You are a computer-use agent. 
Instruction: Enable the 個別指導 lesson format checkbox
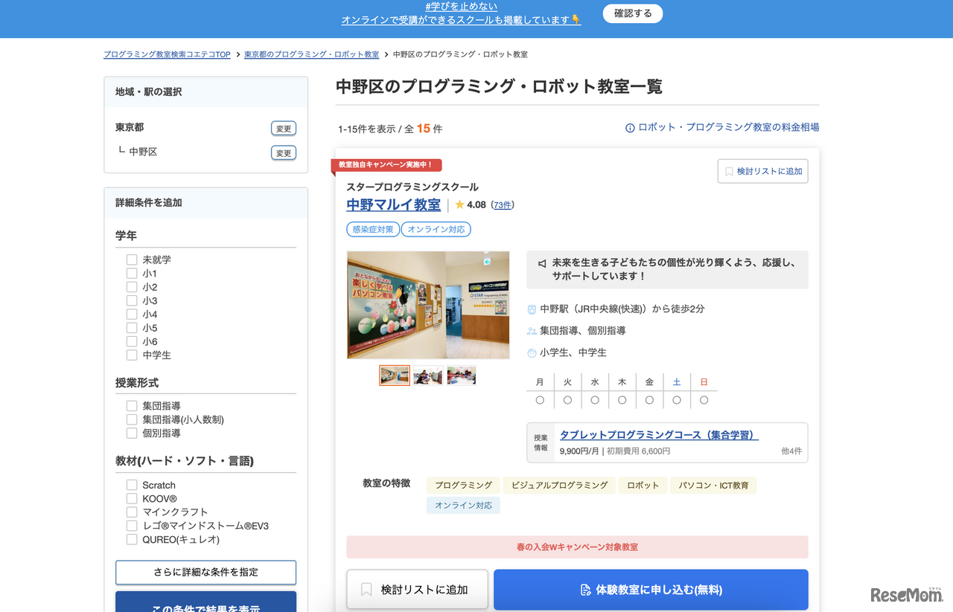pos(132,433)
